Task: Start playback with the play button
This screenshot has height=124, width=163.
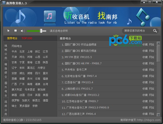Action: pos(8,31)
